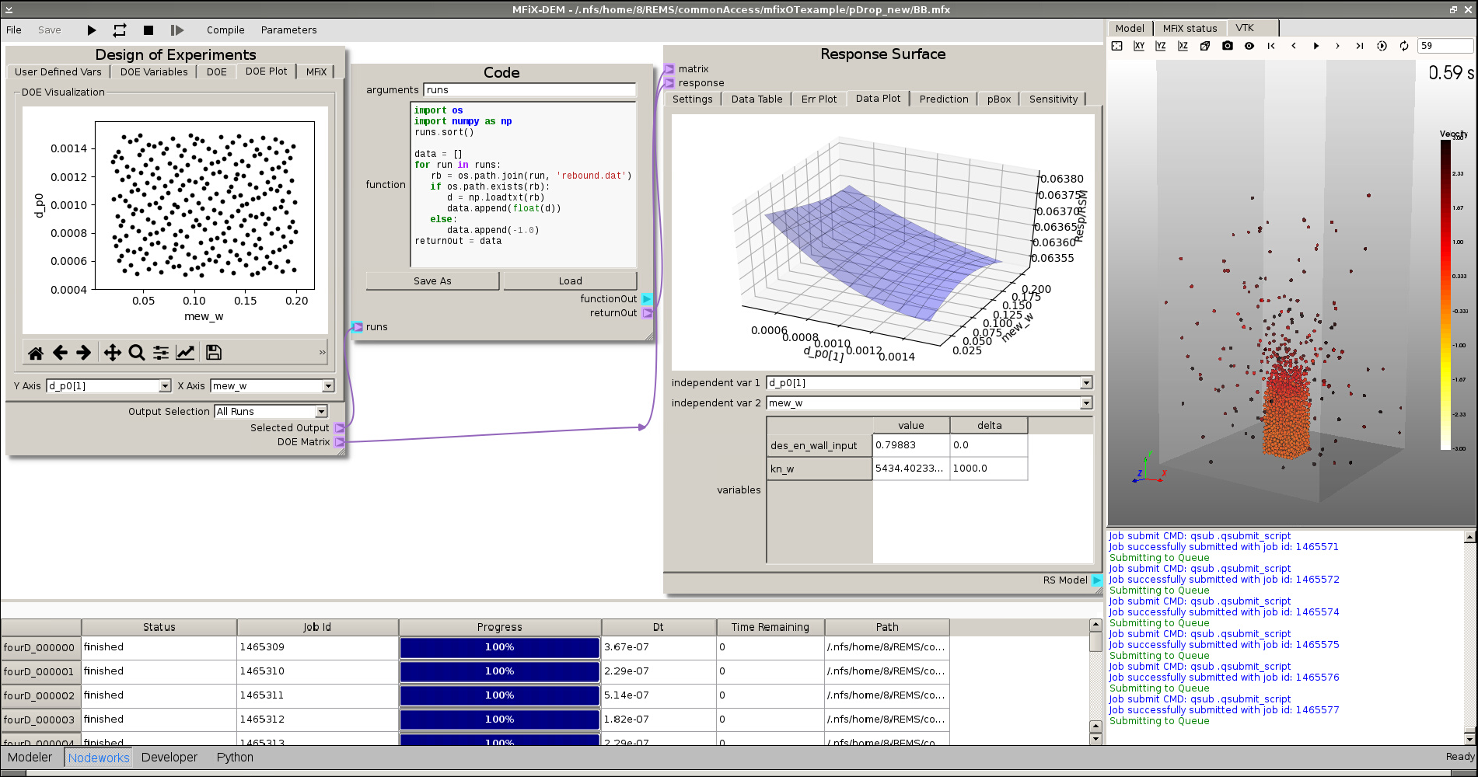
Task: Change independent var 2 from mew_w dropdown
Action: click(x=928, y=402)
